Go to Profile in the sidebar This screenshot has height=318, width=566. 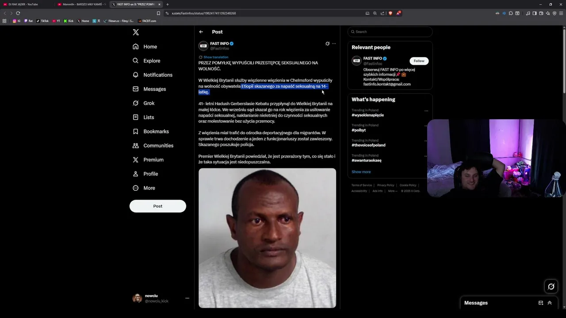point(145,174)
